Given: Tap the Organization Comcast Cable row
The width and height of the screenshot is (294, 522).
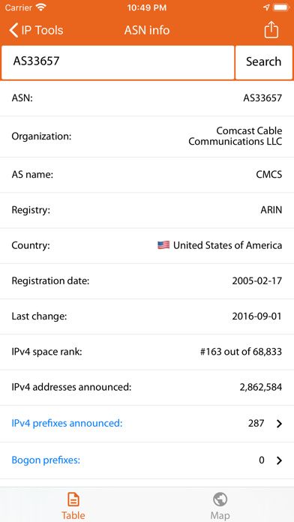Looking at the screenshot, I should click(147, 136).
